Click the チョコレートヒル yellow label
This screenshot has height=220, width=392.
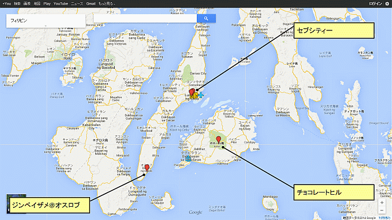(334, 192)
